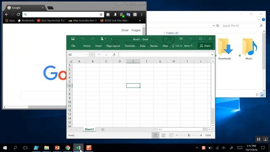
Task: Open Excel ribbon display options icon
Action: [181, 39]
